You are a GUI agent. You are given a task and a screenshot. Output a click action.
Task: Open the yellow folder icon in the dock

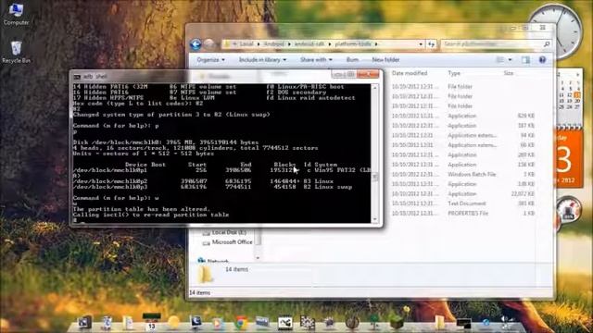click(x=439, y=323)
